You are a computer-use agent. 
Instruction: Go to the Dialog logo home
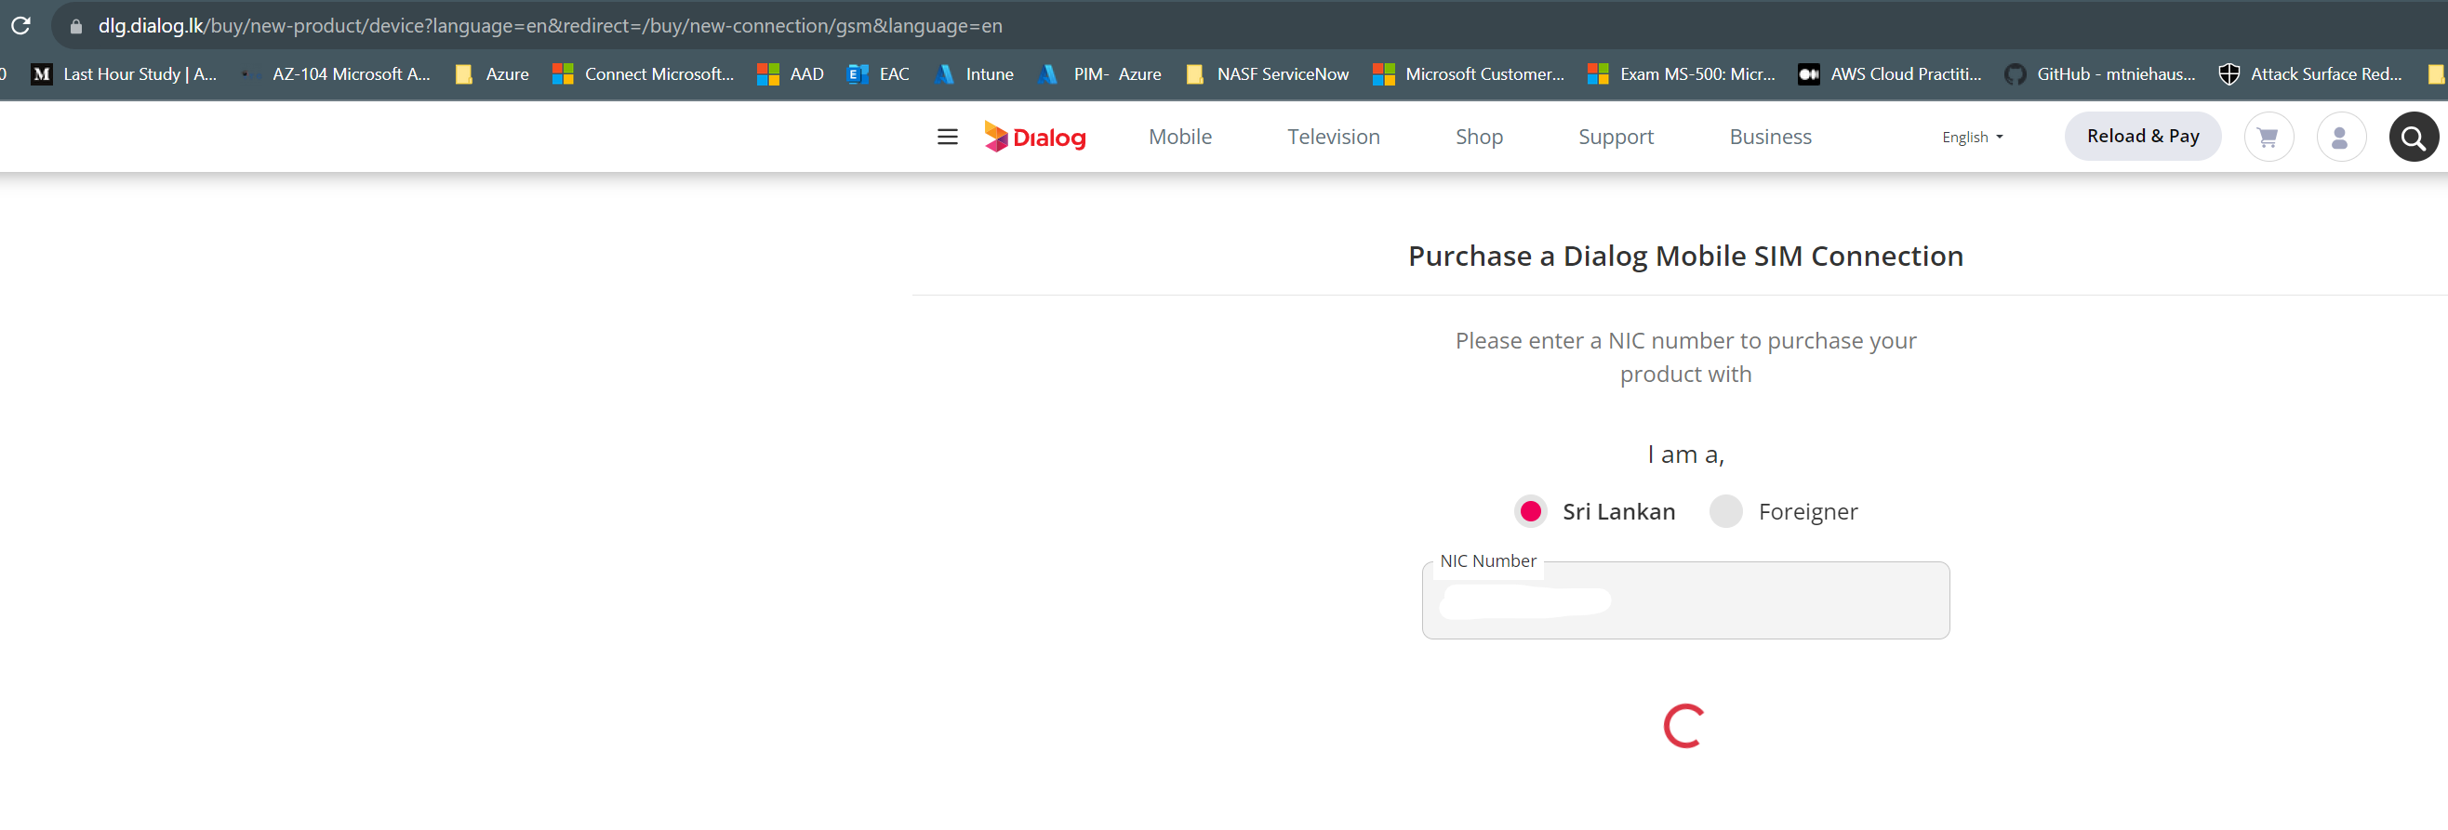(x=1035, y=137)
